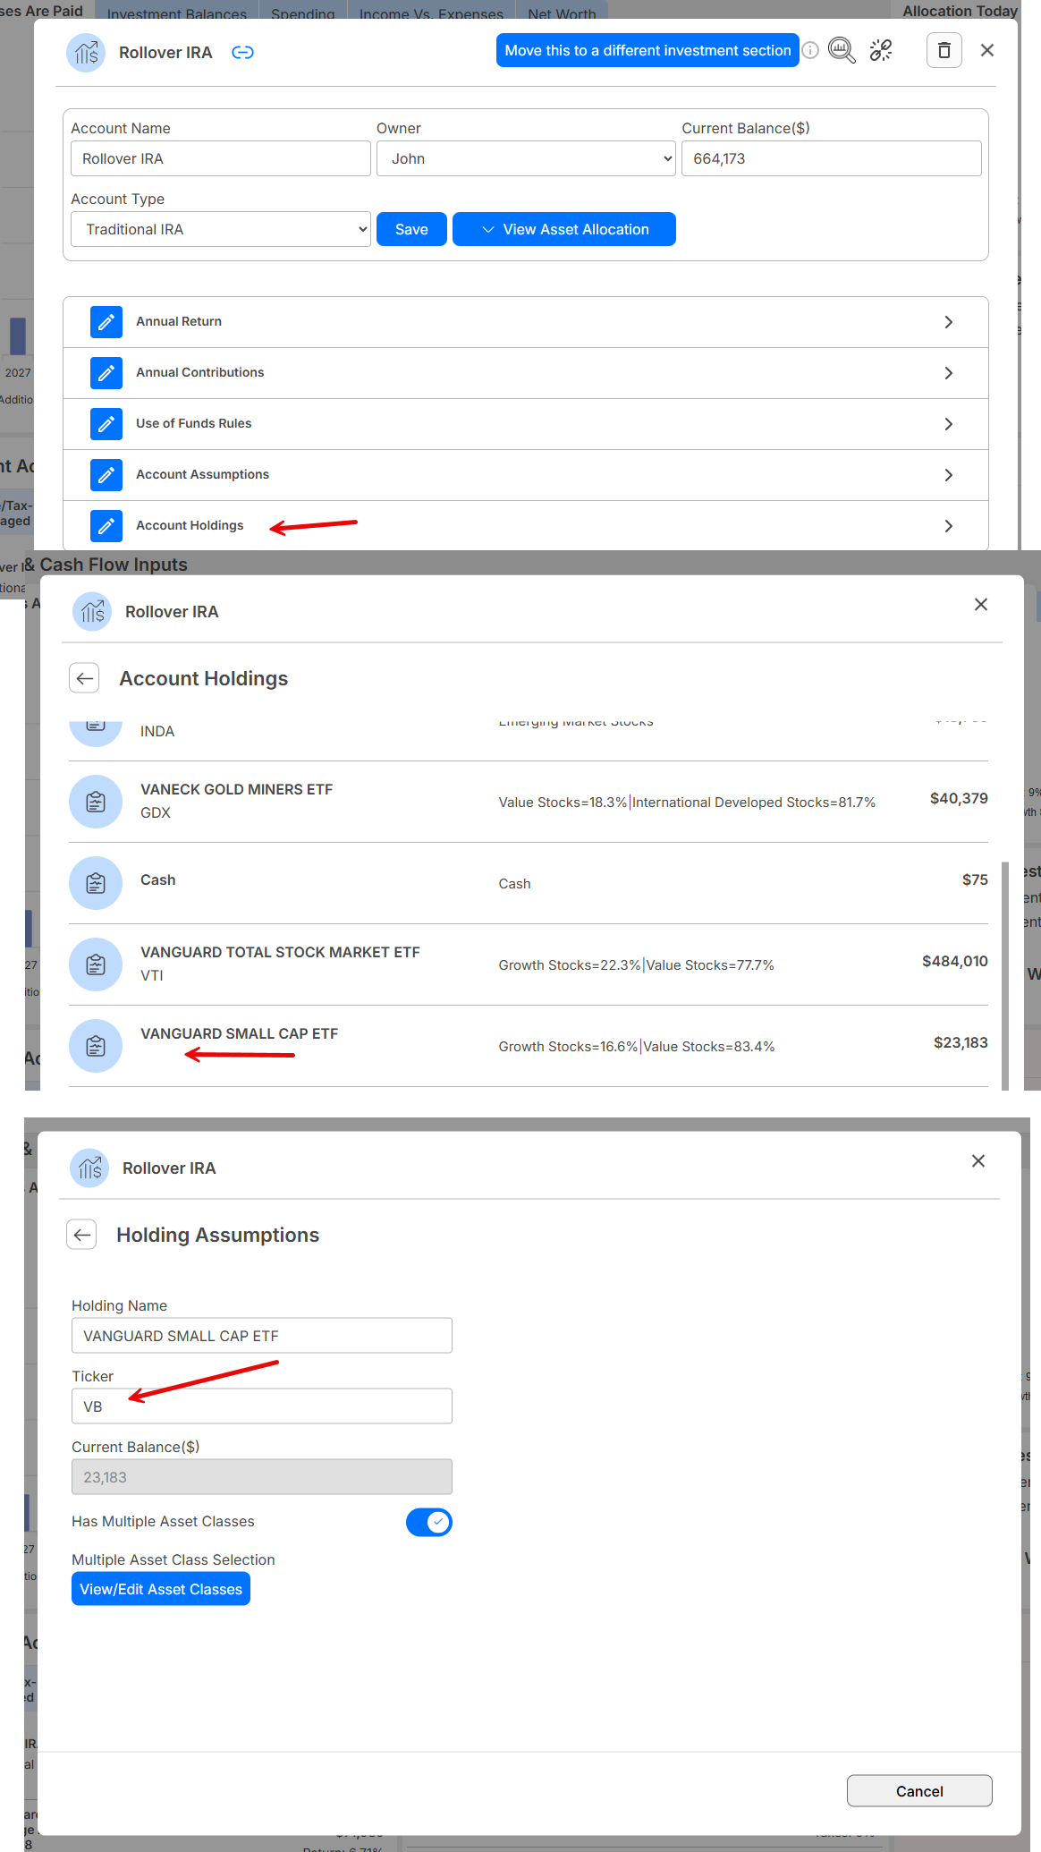Click Move this to a different investment section

(647, 50)
